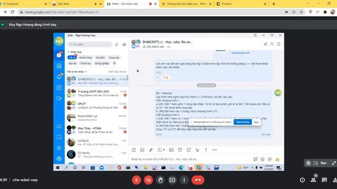This screenshot has width=337, height=189.
Task: Open Zalo to-do checkbox icon in sidebar
Action: [x=59, y=88]
